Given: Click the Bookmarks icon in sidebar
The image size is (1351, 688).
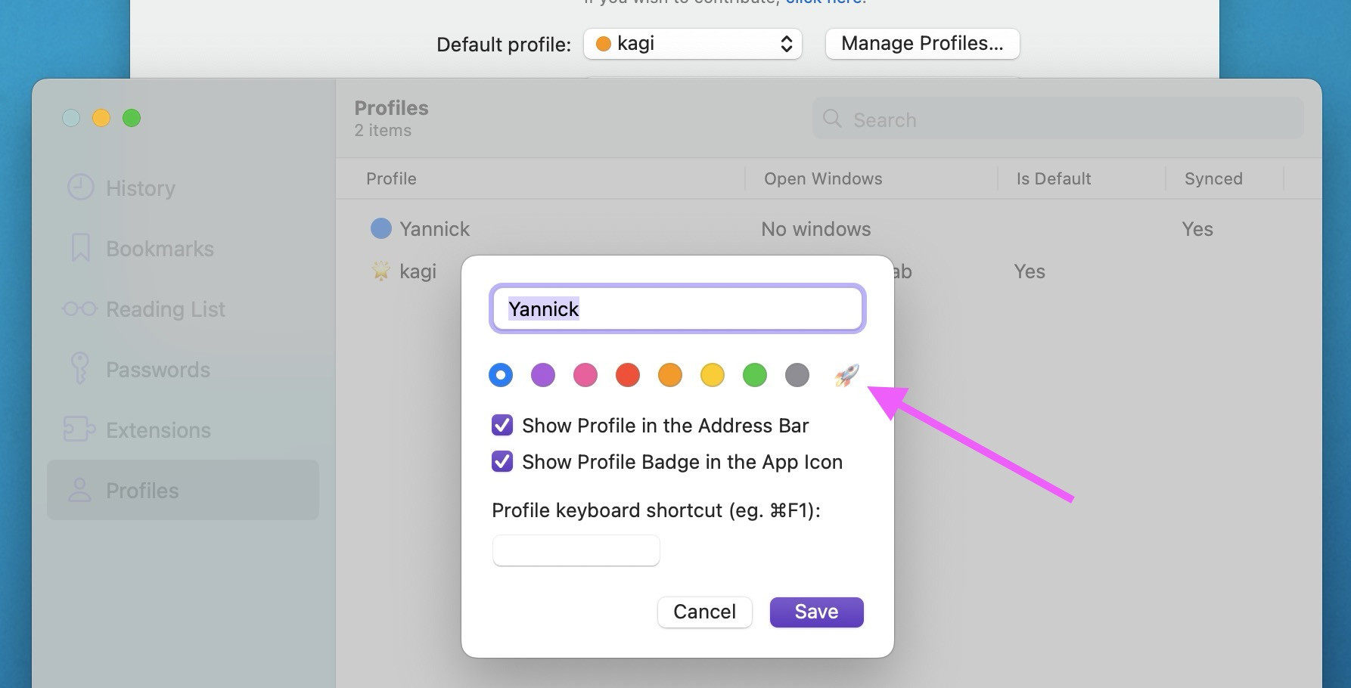Looking at the screenshot, I should [81, 248].
